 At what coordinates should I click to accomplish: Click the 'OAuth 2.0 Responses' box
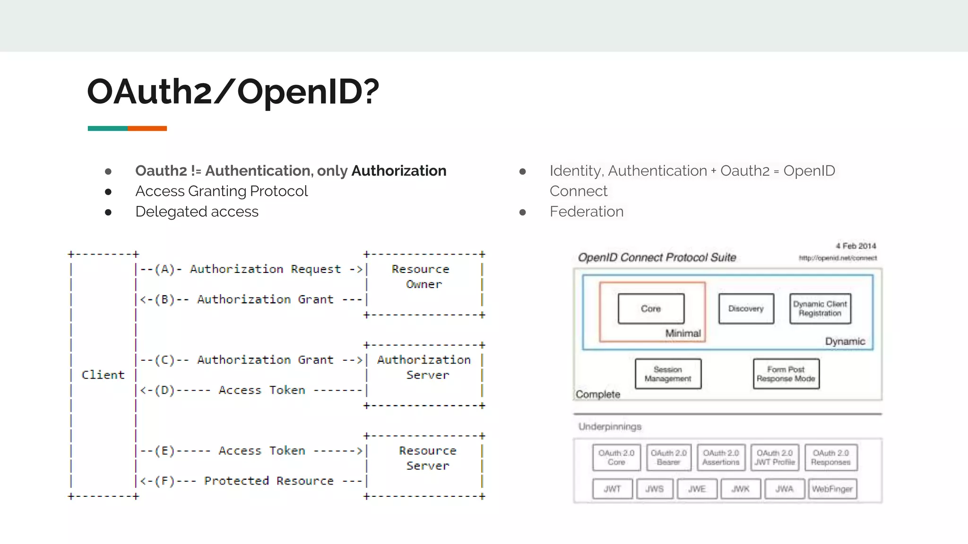click(830, 458)
